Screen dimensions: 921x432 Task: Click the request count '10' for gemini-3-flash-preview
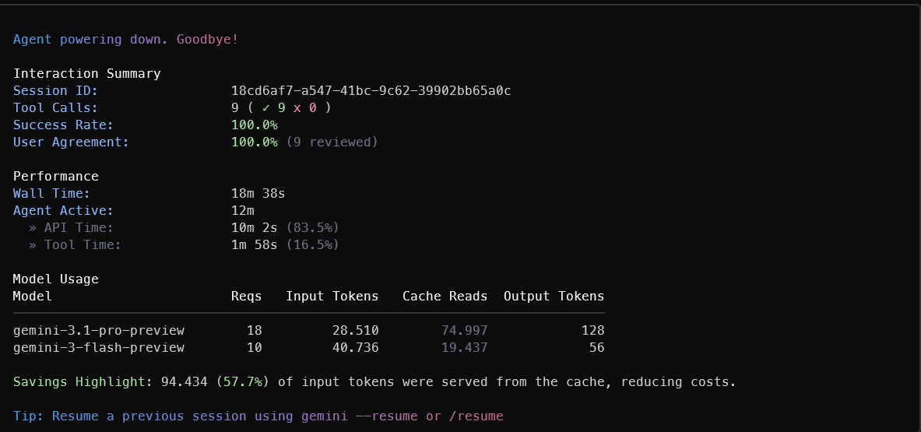pyautogui.click(x=255, y=347)
